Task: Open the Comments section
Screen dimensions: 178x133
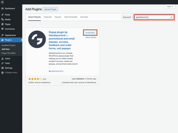Action: click(10, 29)
